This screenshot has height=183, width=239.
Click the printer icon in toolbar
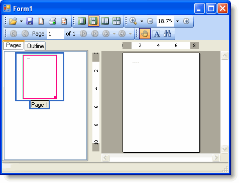coord(53,21)
